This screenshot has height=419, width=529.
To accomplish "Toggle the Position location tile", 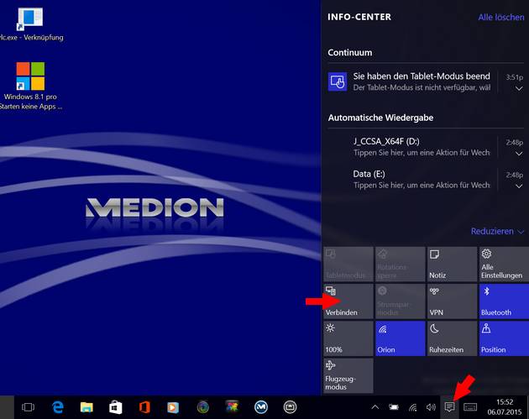I will pos(504,338).
